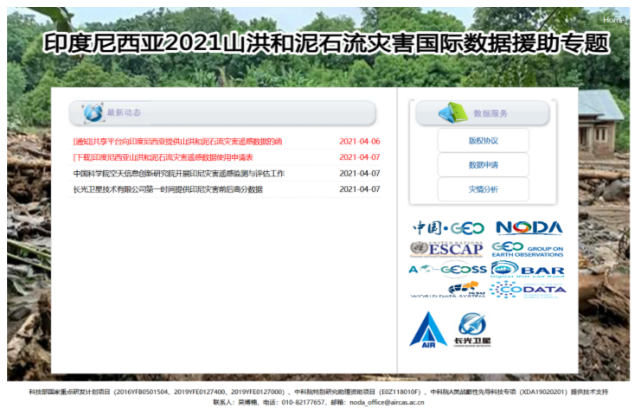Open the blue AIR triangle logo
The width and height of the screenshot is (635, 408).
tap(428, 329)
